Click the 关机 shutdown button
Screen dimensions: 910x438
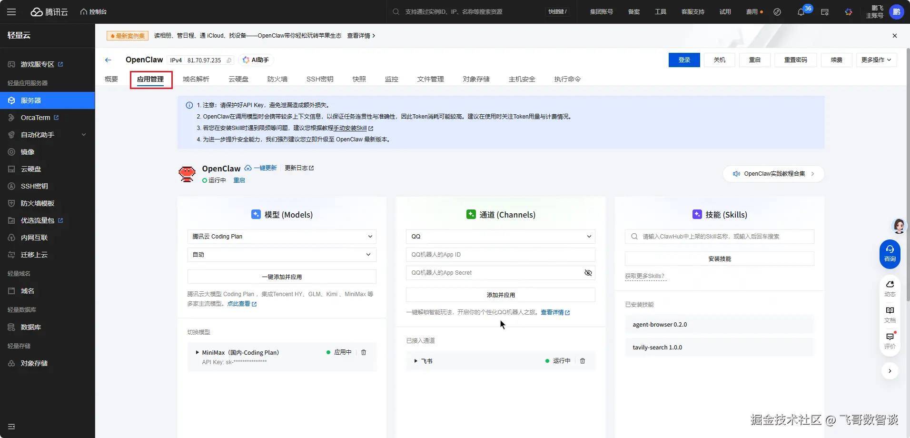720,60
